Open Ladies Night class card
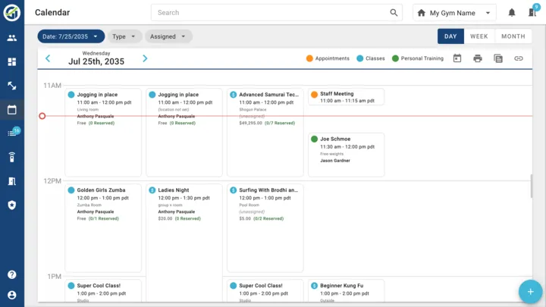This screenshot has height=307, width=546. tap(184, 243)
